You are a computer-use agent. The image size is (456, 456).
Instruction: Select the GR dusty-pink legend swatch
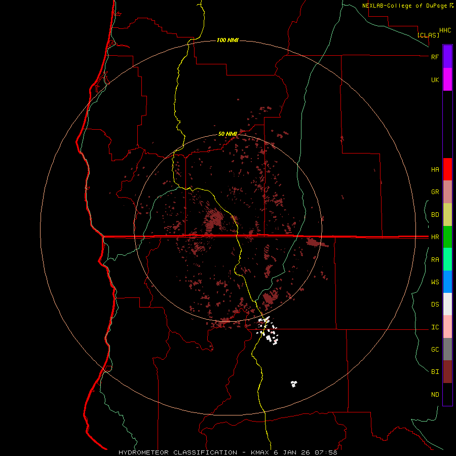point(447,192)
